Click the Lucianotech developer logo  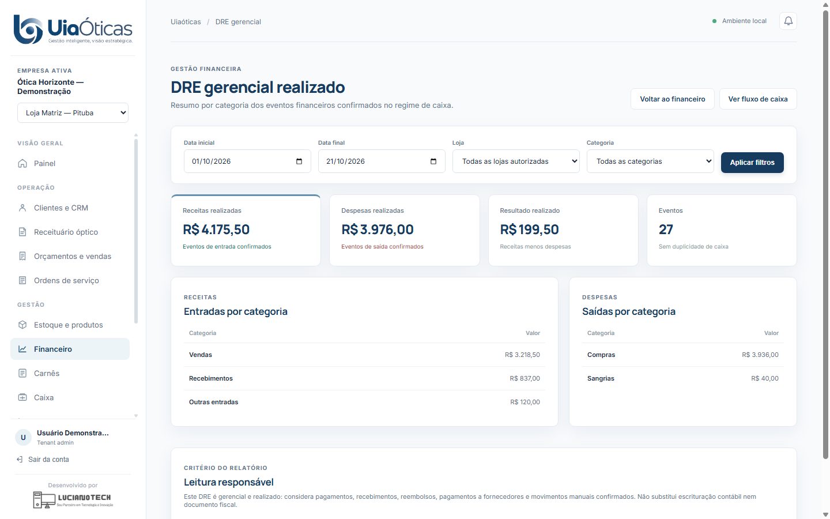(73, 499)
